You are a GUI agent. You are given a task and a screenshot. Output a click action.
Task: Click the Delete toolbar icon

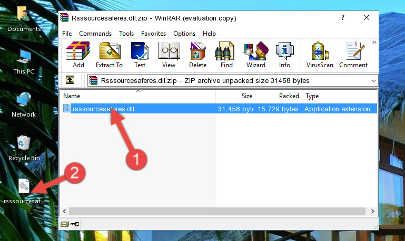(198, 55)
